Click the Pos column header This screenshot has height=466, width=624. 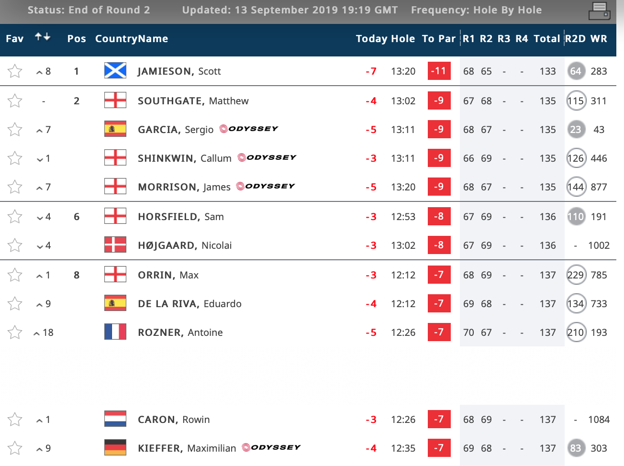pyautogui.click(x=77, y=39)
